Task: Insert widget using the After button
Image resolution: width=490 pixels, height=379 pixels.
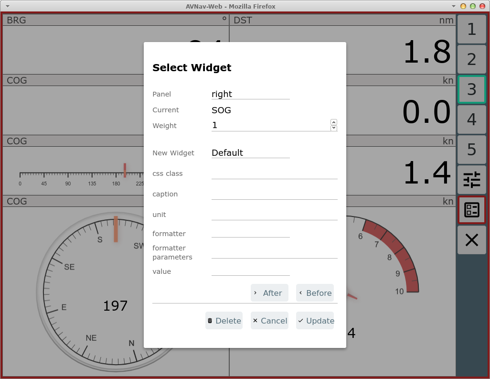Action: click(x=269, y=293)
